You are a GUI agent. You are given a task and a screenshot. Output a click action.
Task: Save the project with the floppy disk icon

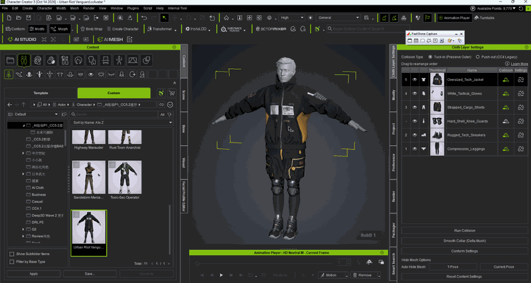click(29, 18)
